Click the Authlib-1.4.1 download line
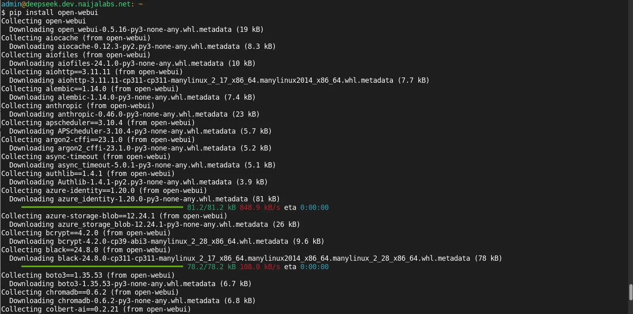The width and height of the screenshot is (633, 314). coord(139,182)
